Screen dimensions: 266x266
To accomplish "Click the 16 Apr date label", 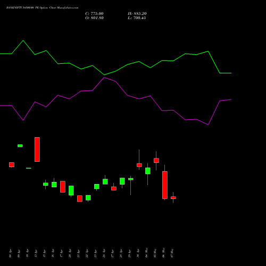I will tap(53, 253).
